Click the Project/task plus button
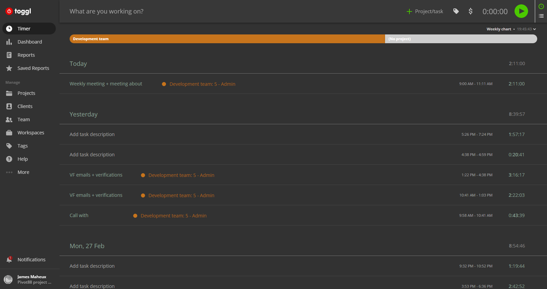547x289 pixels. (425, 11)
